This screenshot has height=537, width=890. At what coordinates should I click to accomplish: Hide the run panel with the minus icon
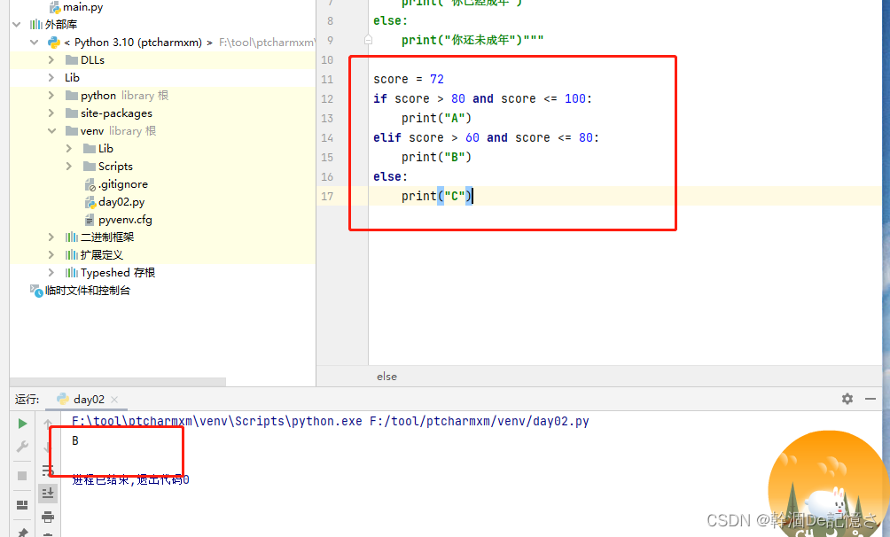pos(870,399)
